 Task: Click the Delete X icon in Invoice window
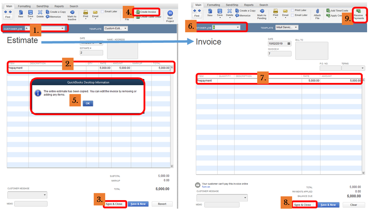(229, 11)
